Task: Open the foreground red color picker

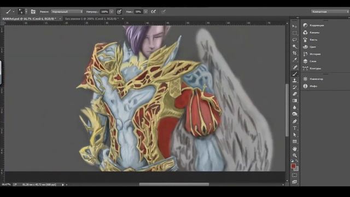Action: click(293, 166)
